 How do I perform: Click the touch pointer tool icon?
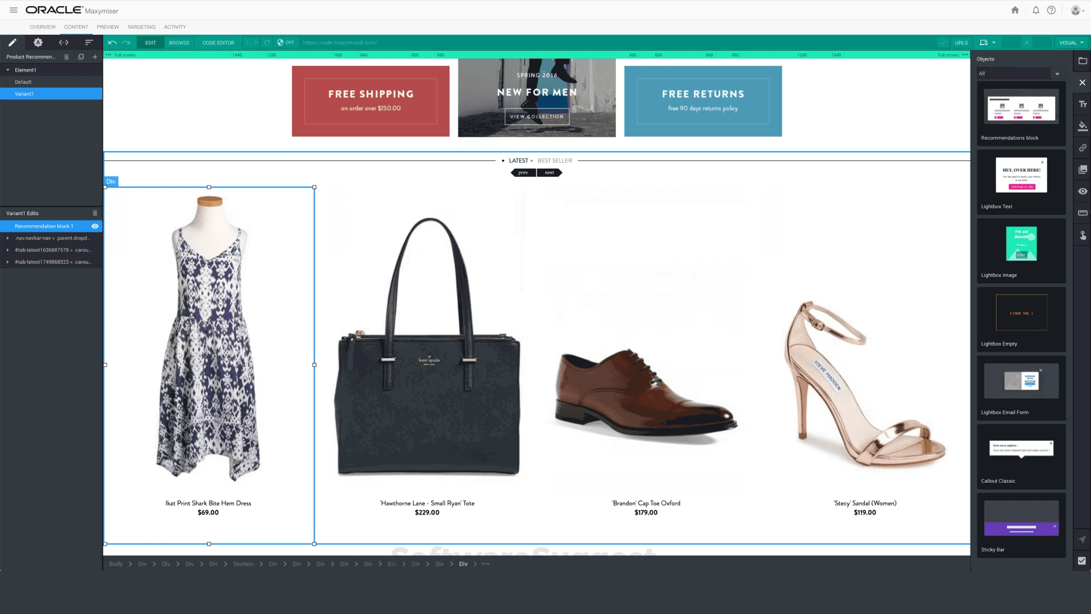point(1082,235)
